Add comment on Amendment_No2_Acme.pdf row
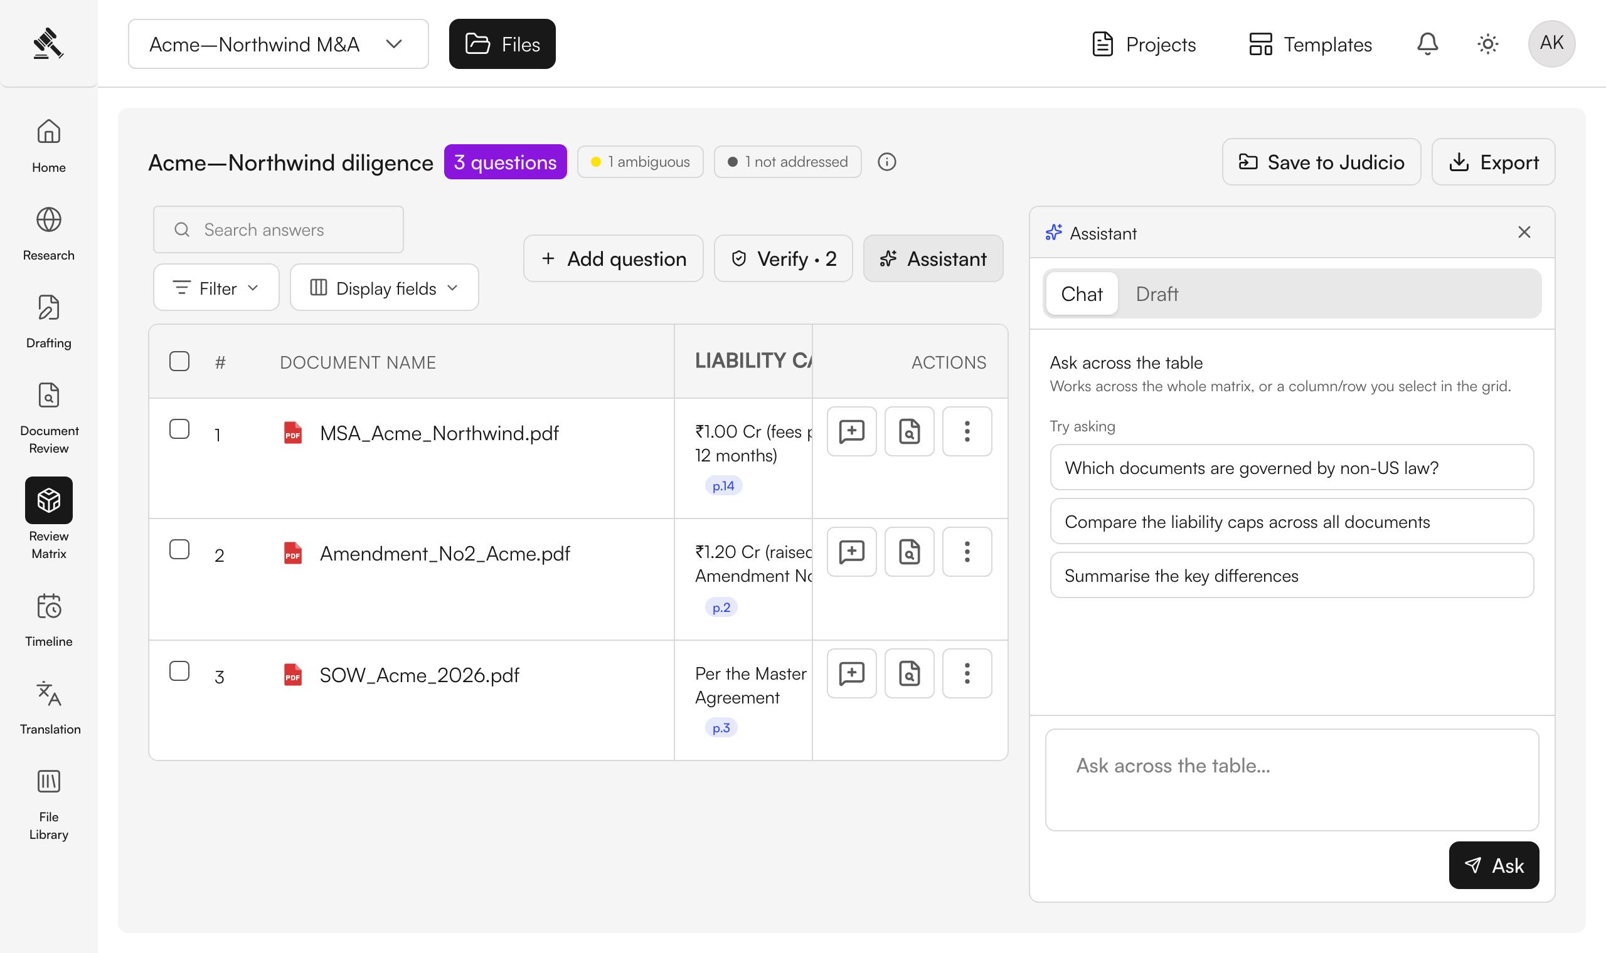The width and height of the screenshot is (1606, 953). pos(851,552)
